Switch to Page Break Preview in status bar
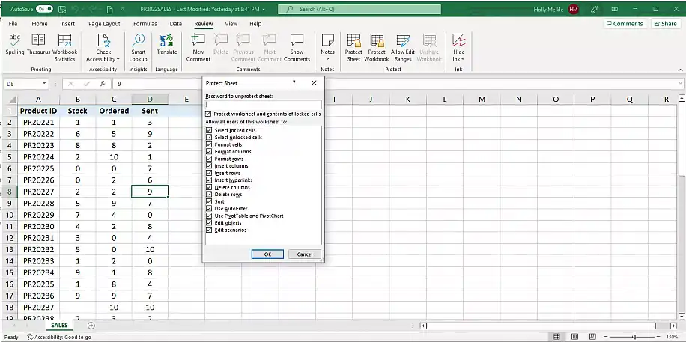686x342 pixels. click(592, 337)
